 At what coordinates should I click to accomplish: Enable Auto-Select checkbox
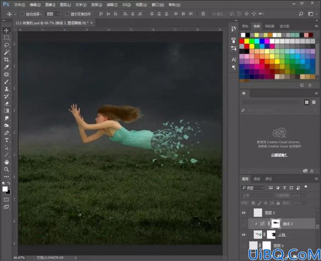[22, 14]
